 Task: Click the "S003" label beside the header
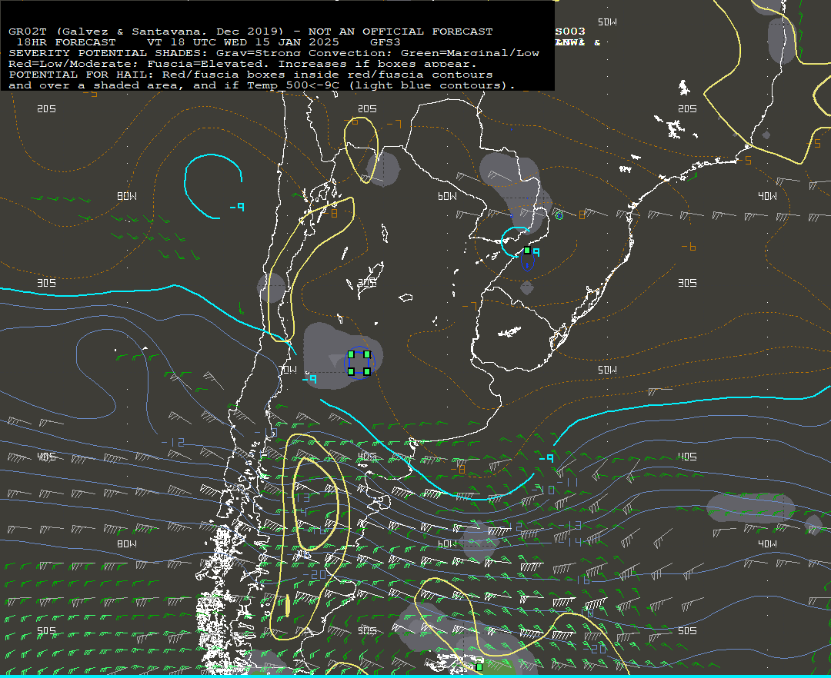click(570, 32)
